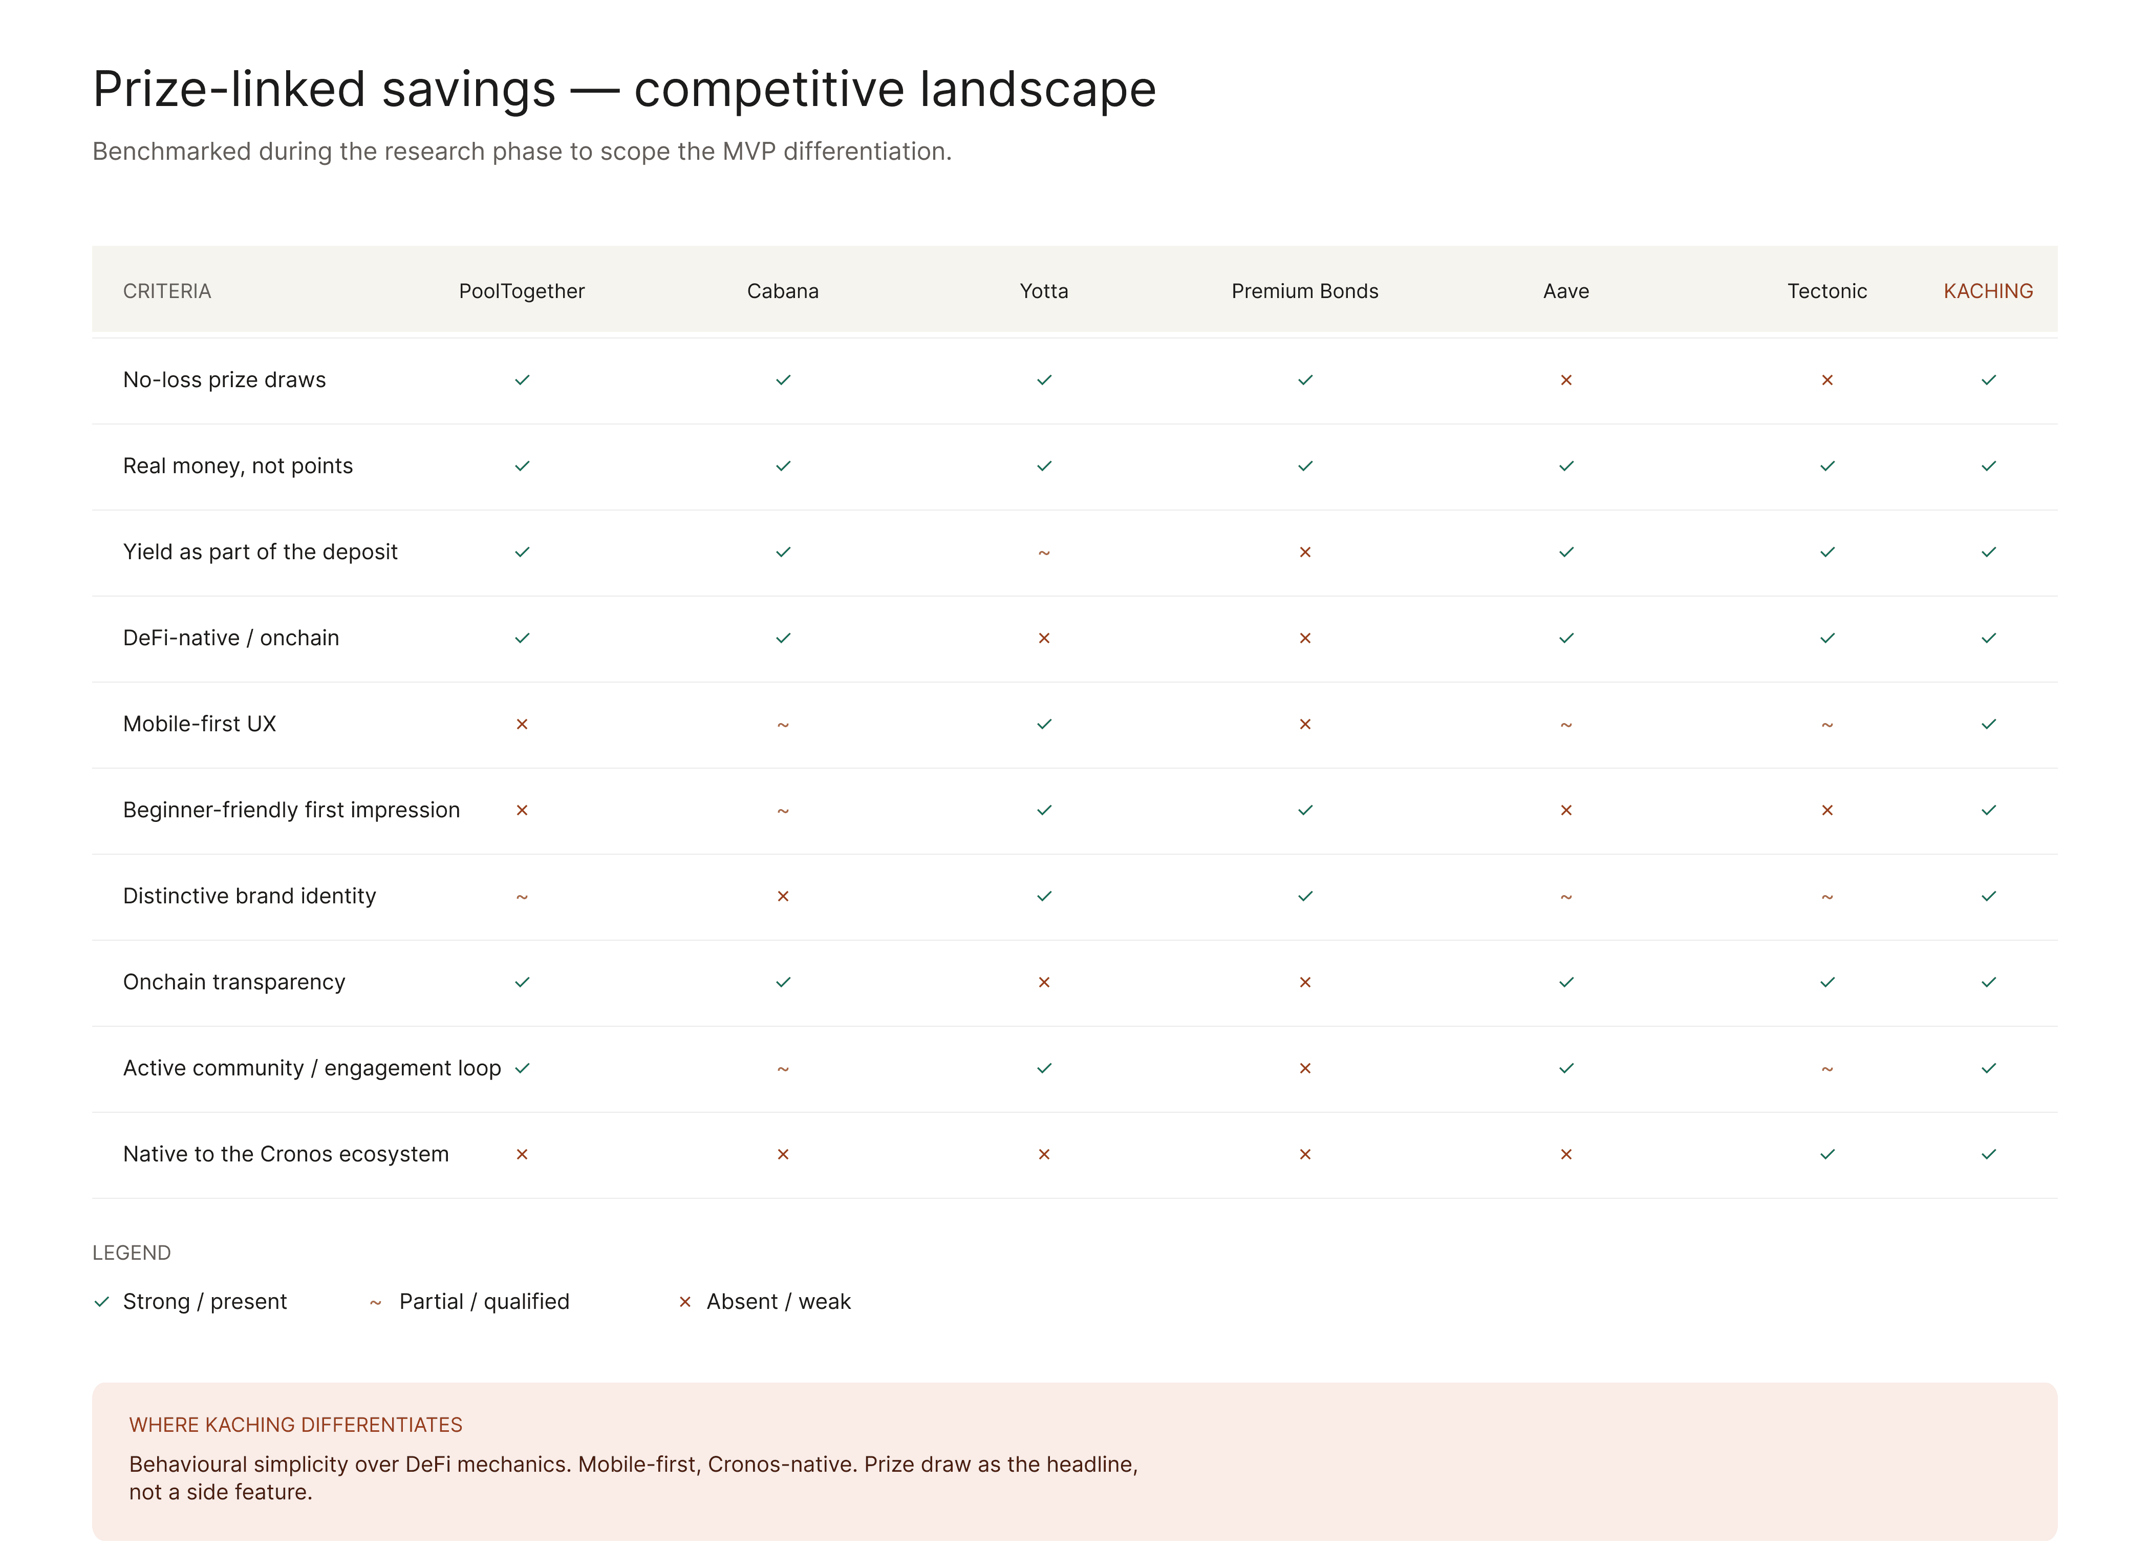Click the Aave cross for No-loss prize draws
The width and height of the screenshot is (2150, 1567).
click(1566, 380)
